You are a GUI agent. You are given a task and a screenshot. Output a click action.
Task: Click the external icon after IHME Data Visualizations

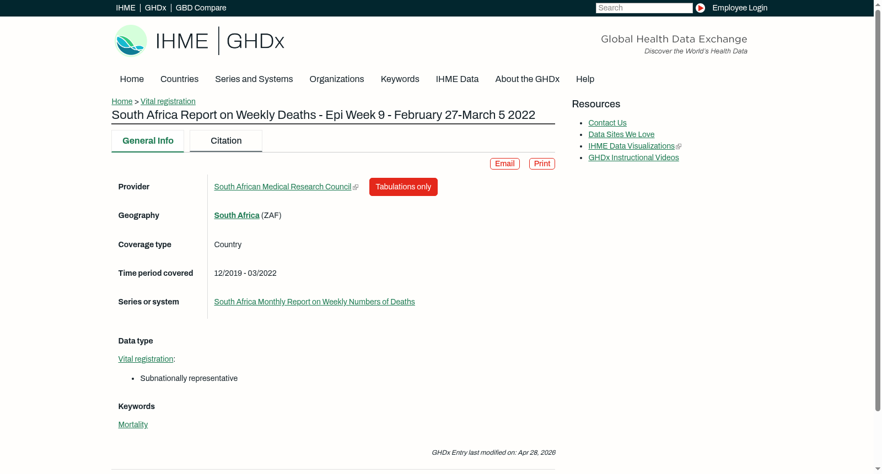point(679,146)
